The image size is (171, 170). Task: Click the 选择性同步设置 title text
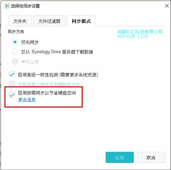coord(25,6)
